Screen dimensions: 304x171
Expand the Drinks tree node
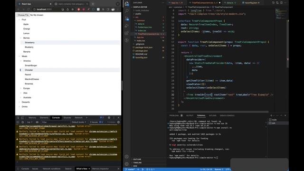point(19,106)
